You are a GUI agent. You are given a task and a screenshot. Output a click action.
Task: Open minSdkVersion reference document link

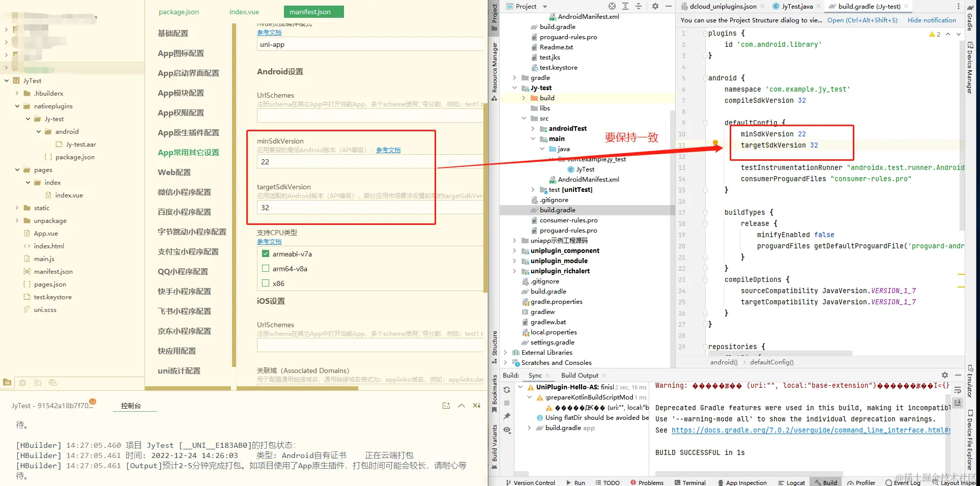388,150
